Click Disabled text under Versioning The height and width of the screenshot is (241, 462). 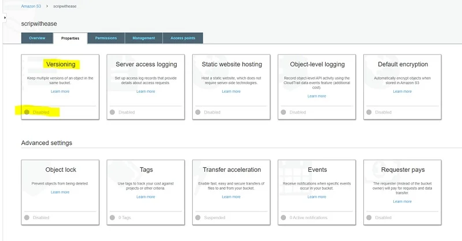click(41, 112)
